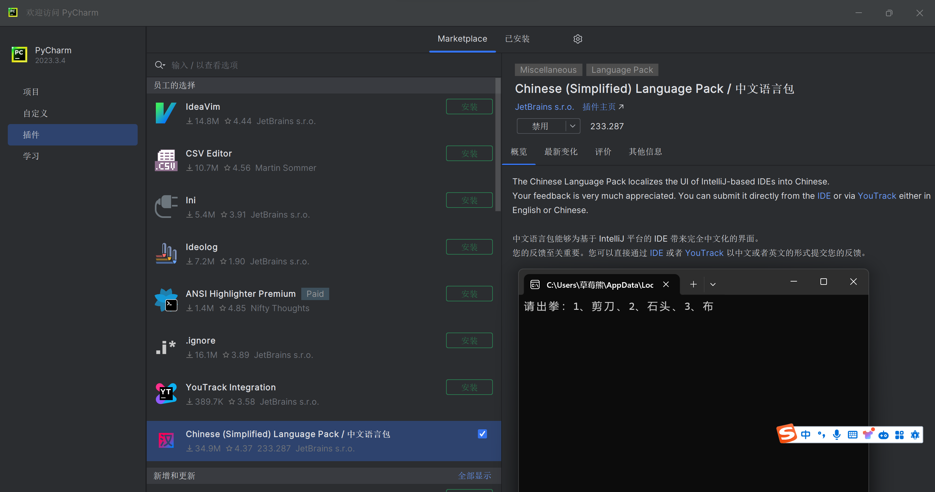The height and width of the screenshot is (492, 935).
Task: Toggle Sogou punctuation mode icon
Action: tap(821, 435)
